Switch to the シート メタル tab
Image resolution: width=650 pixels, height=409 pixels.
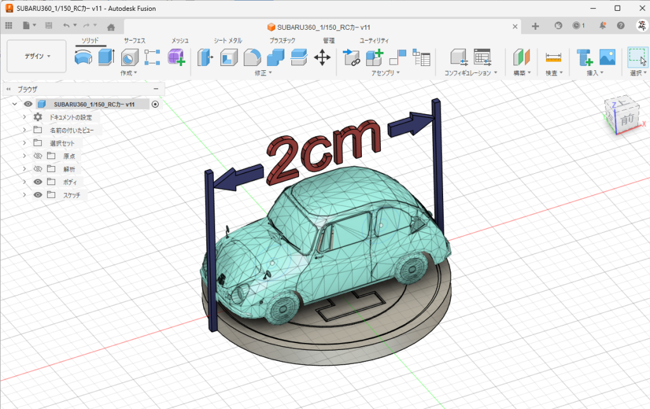(228, 41)
